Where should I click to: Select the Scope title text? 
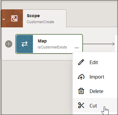tap(33, 16)
